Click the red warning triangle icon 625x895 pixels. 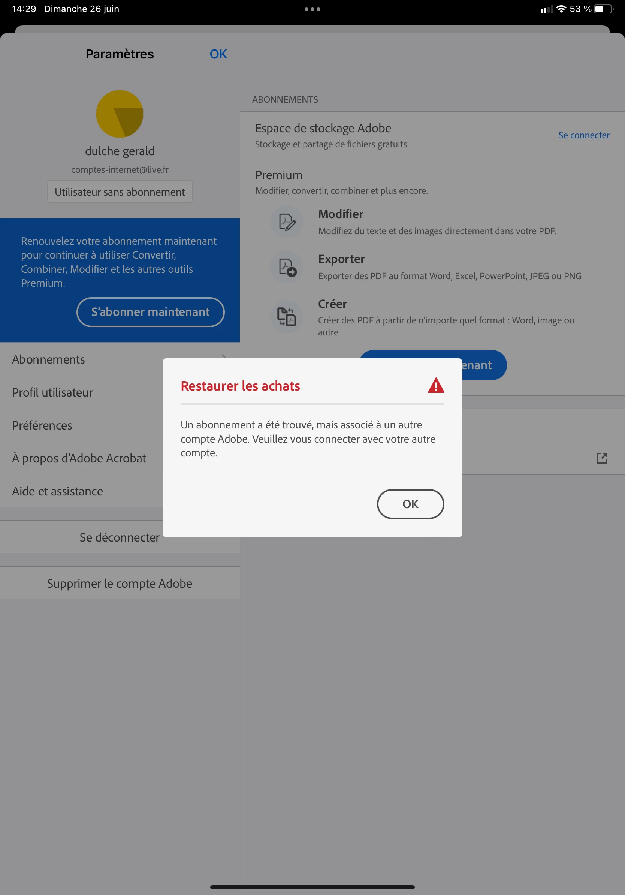pos(436,386)
